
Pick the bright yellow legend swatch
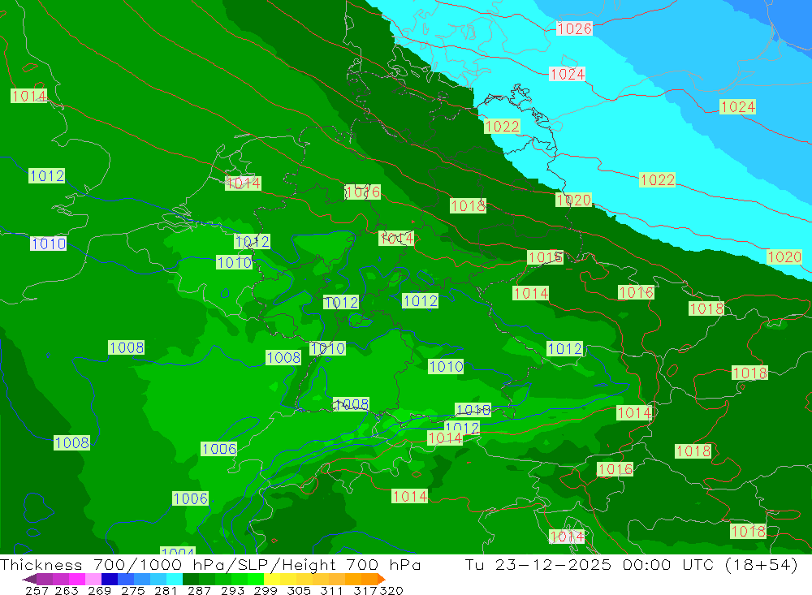point(272,579)
